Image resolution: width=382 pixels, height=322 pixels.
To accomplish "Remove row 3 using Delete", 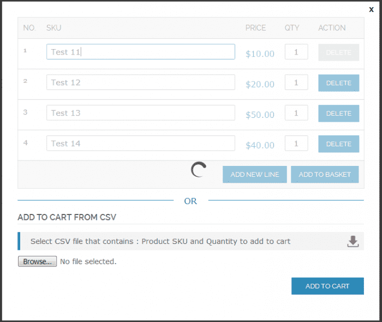I will click(338, 114).
